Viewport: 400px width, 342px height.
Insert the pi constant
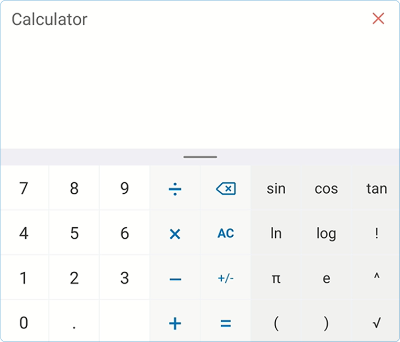[276, 279]
